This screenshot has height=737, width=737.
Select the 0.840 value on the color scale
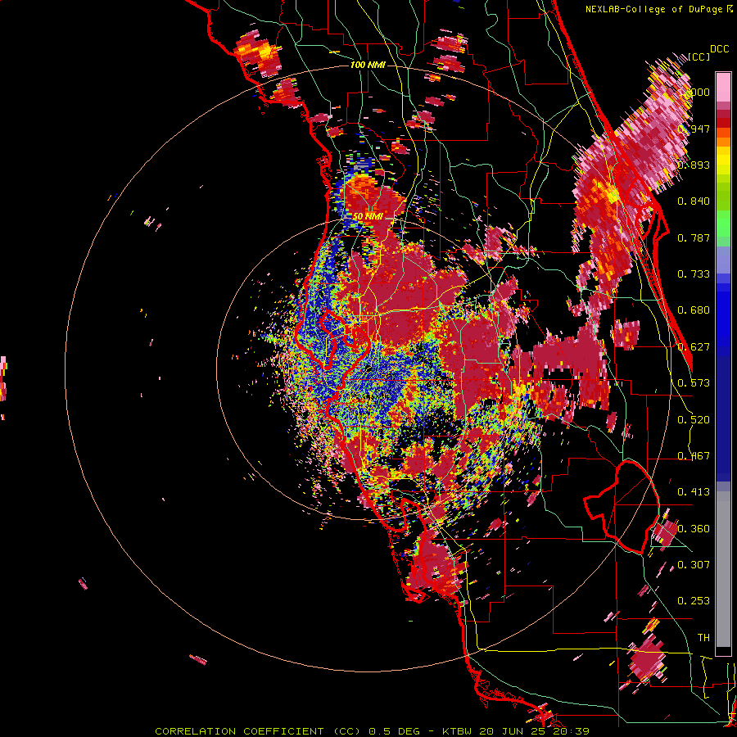point(694,201)
